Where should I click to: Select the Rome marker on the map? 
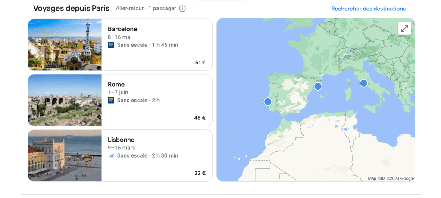click(x=363, y=83)
